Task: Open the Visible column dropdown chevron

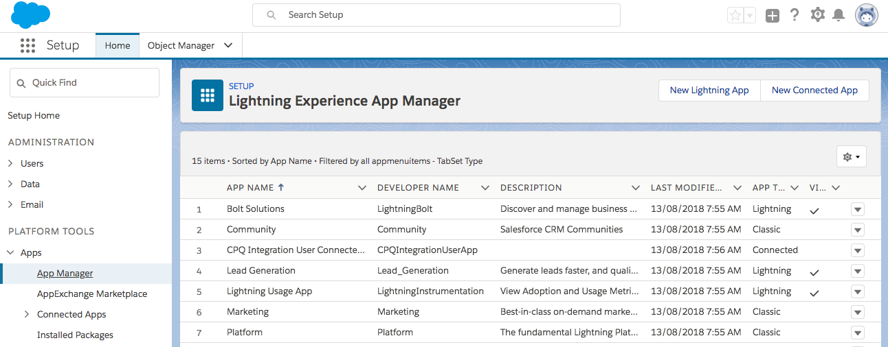Action: tap(836, 187)
